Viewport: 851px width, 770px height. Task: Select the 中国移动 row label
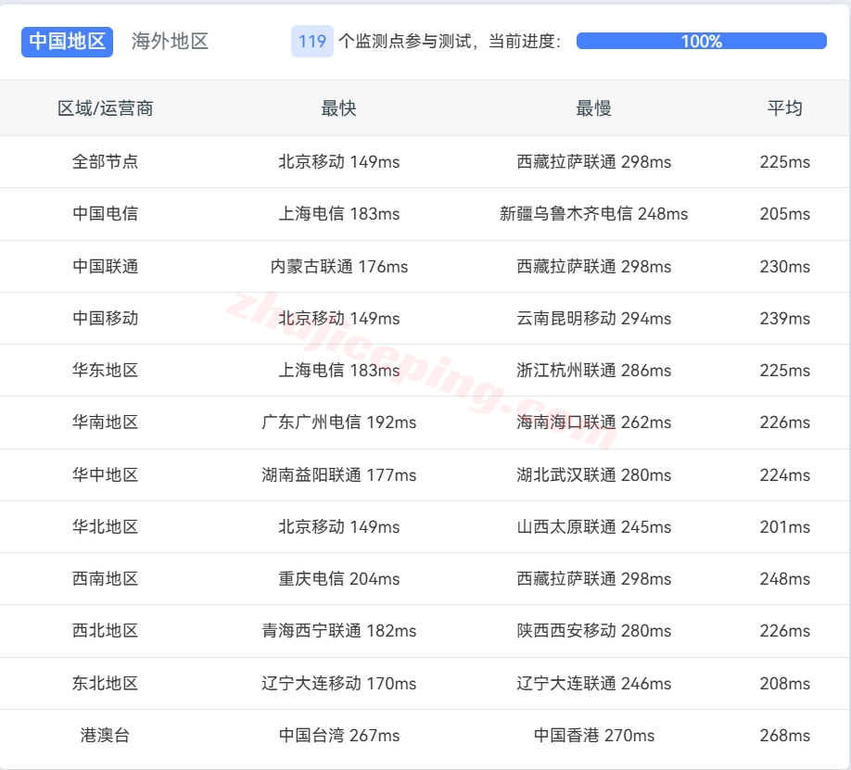[x=106, y=318]
